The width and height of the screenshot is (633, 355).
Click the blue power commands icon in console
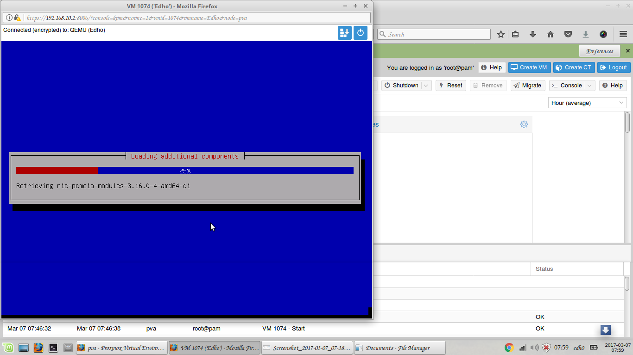(361, 33)
